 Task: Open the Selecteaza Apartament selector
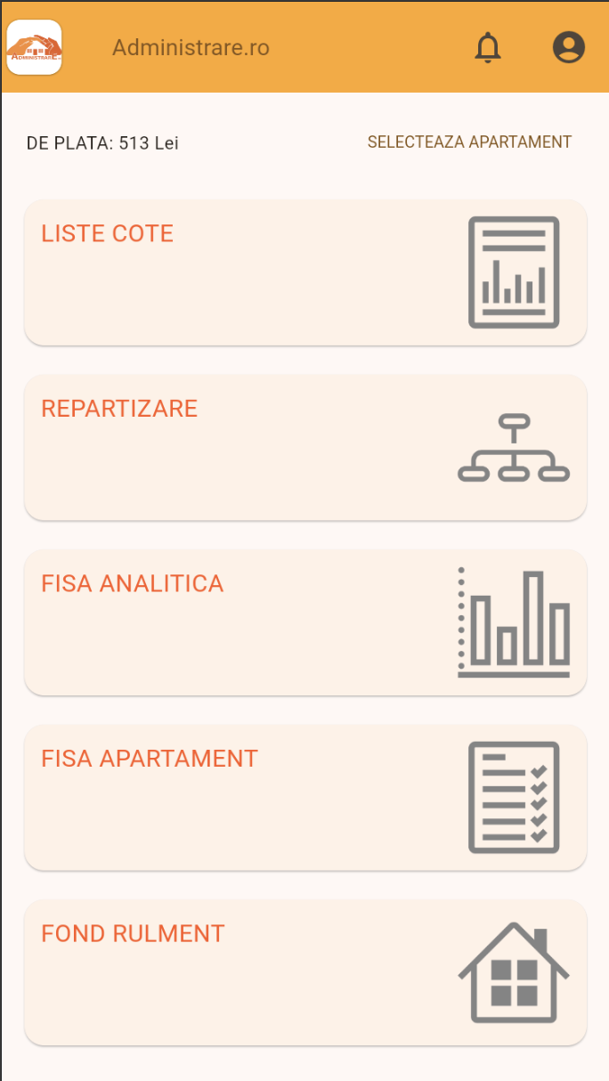(x=469, y=142)
